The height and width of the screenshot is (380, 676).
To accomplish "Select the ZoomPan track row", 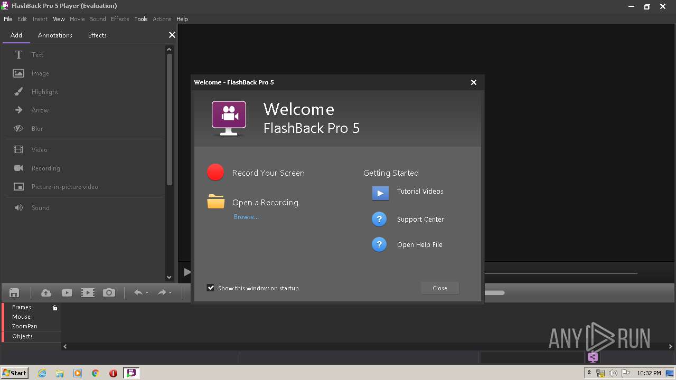I will (31, 326).
